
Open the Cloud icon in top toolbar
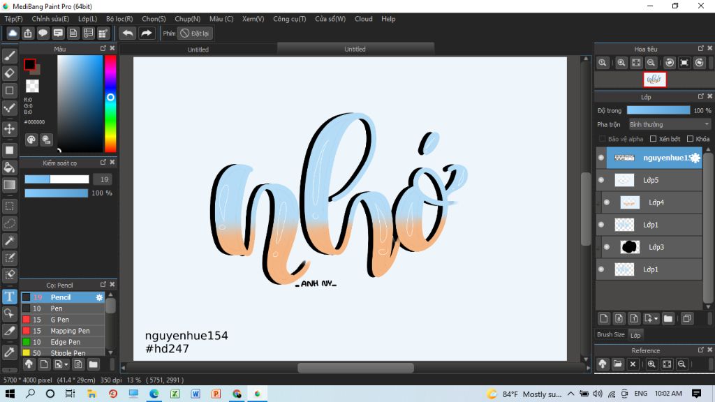13,33
